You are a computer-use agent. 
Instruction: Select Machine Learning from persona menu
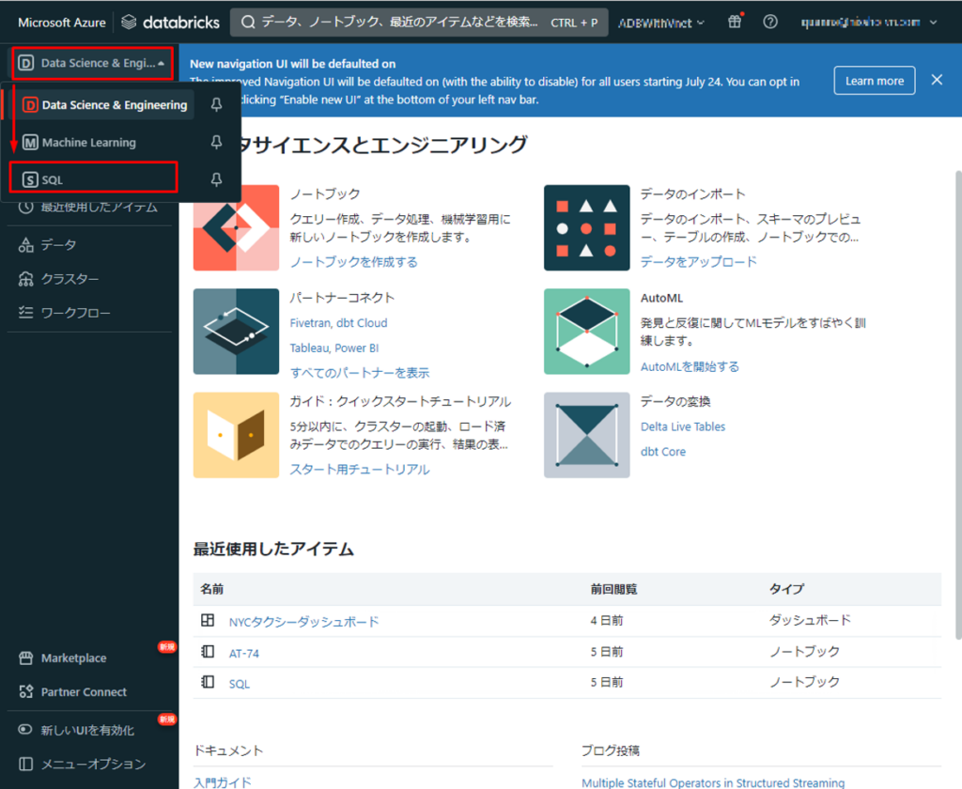click(x=89, y=143)
